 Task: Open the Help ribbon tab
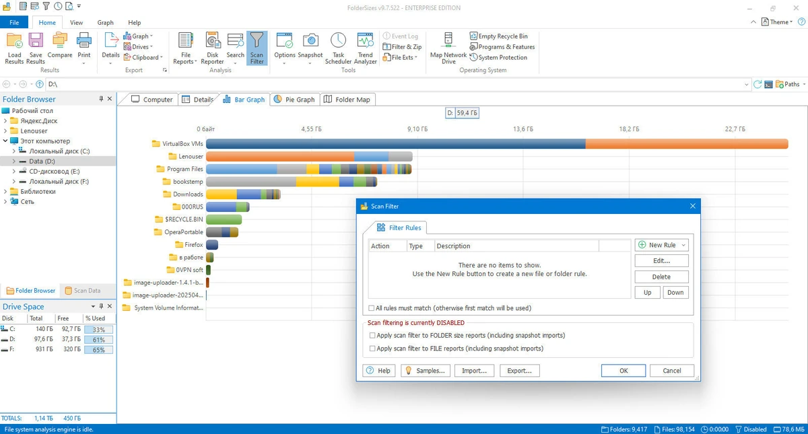point(135,22)
